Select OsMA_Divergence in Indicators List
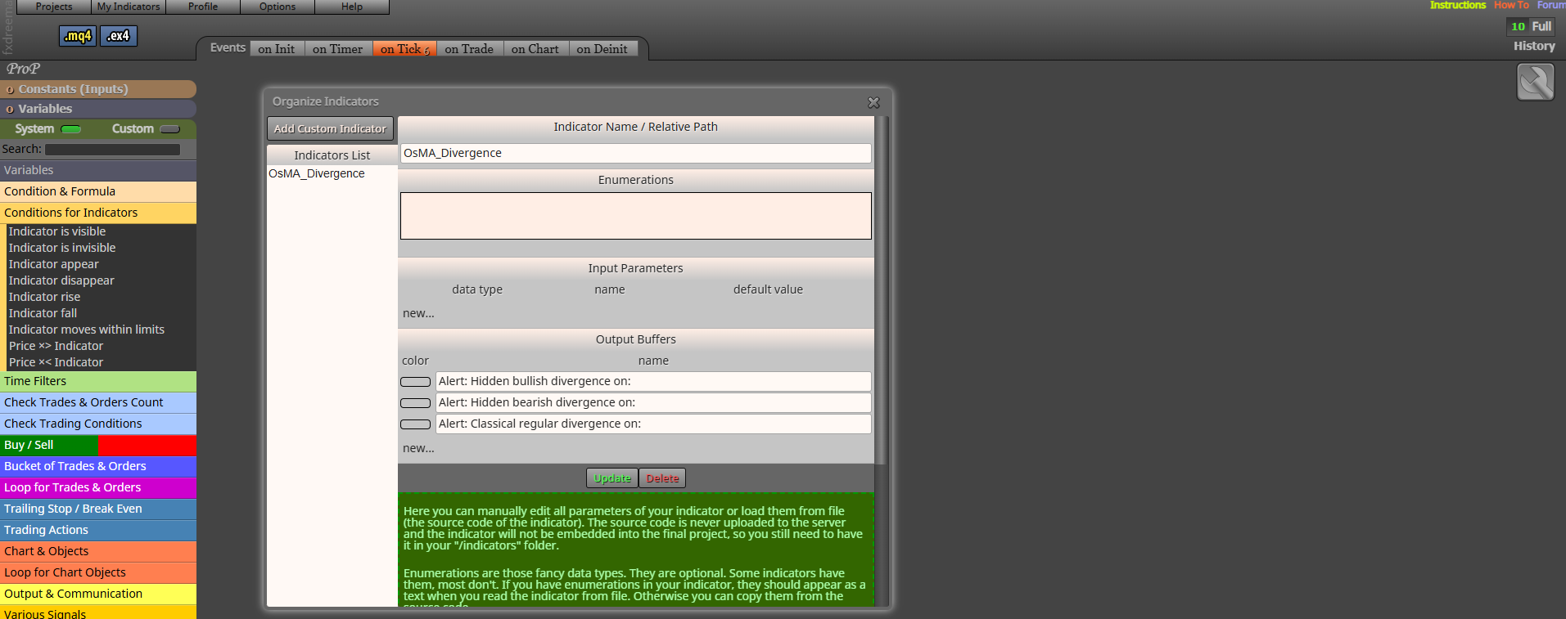 click(x=317, y=173)
